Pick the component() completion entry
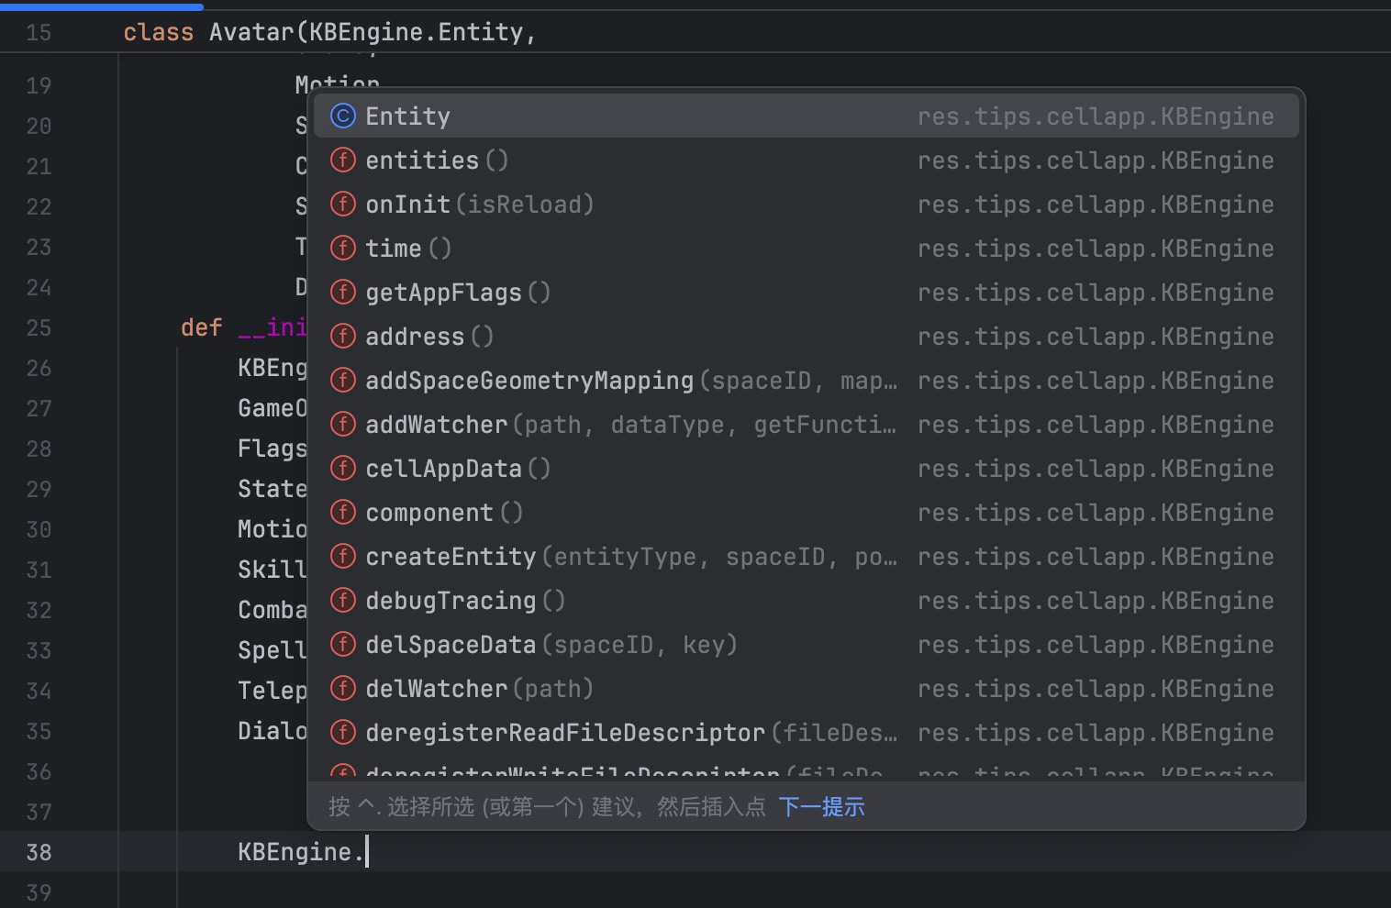 (x=429, y=513)
